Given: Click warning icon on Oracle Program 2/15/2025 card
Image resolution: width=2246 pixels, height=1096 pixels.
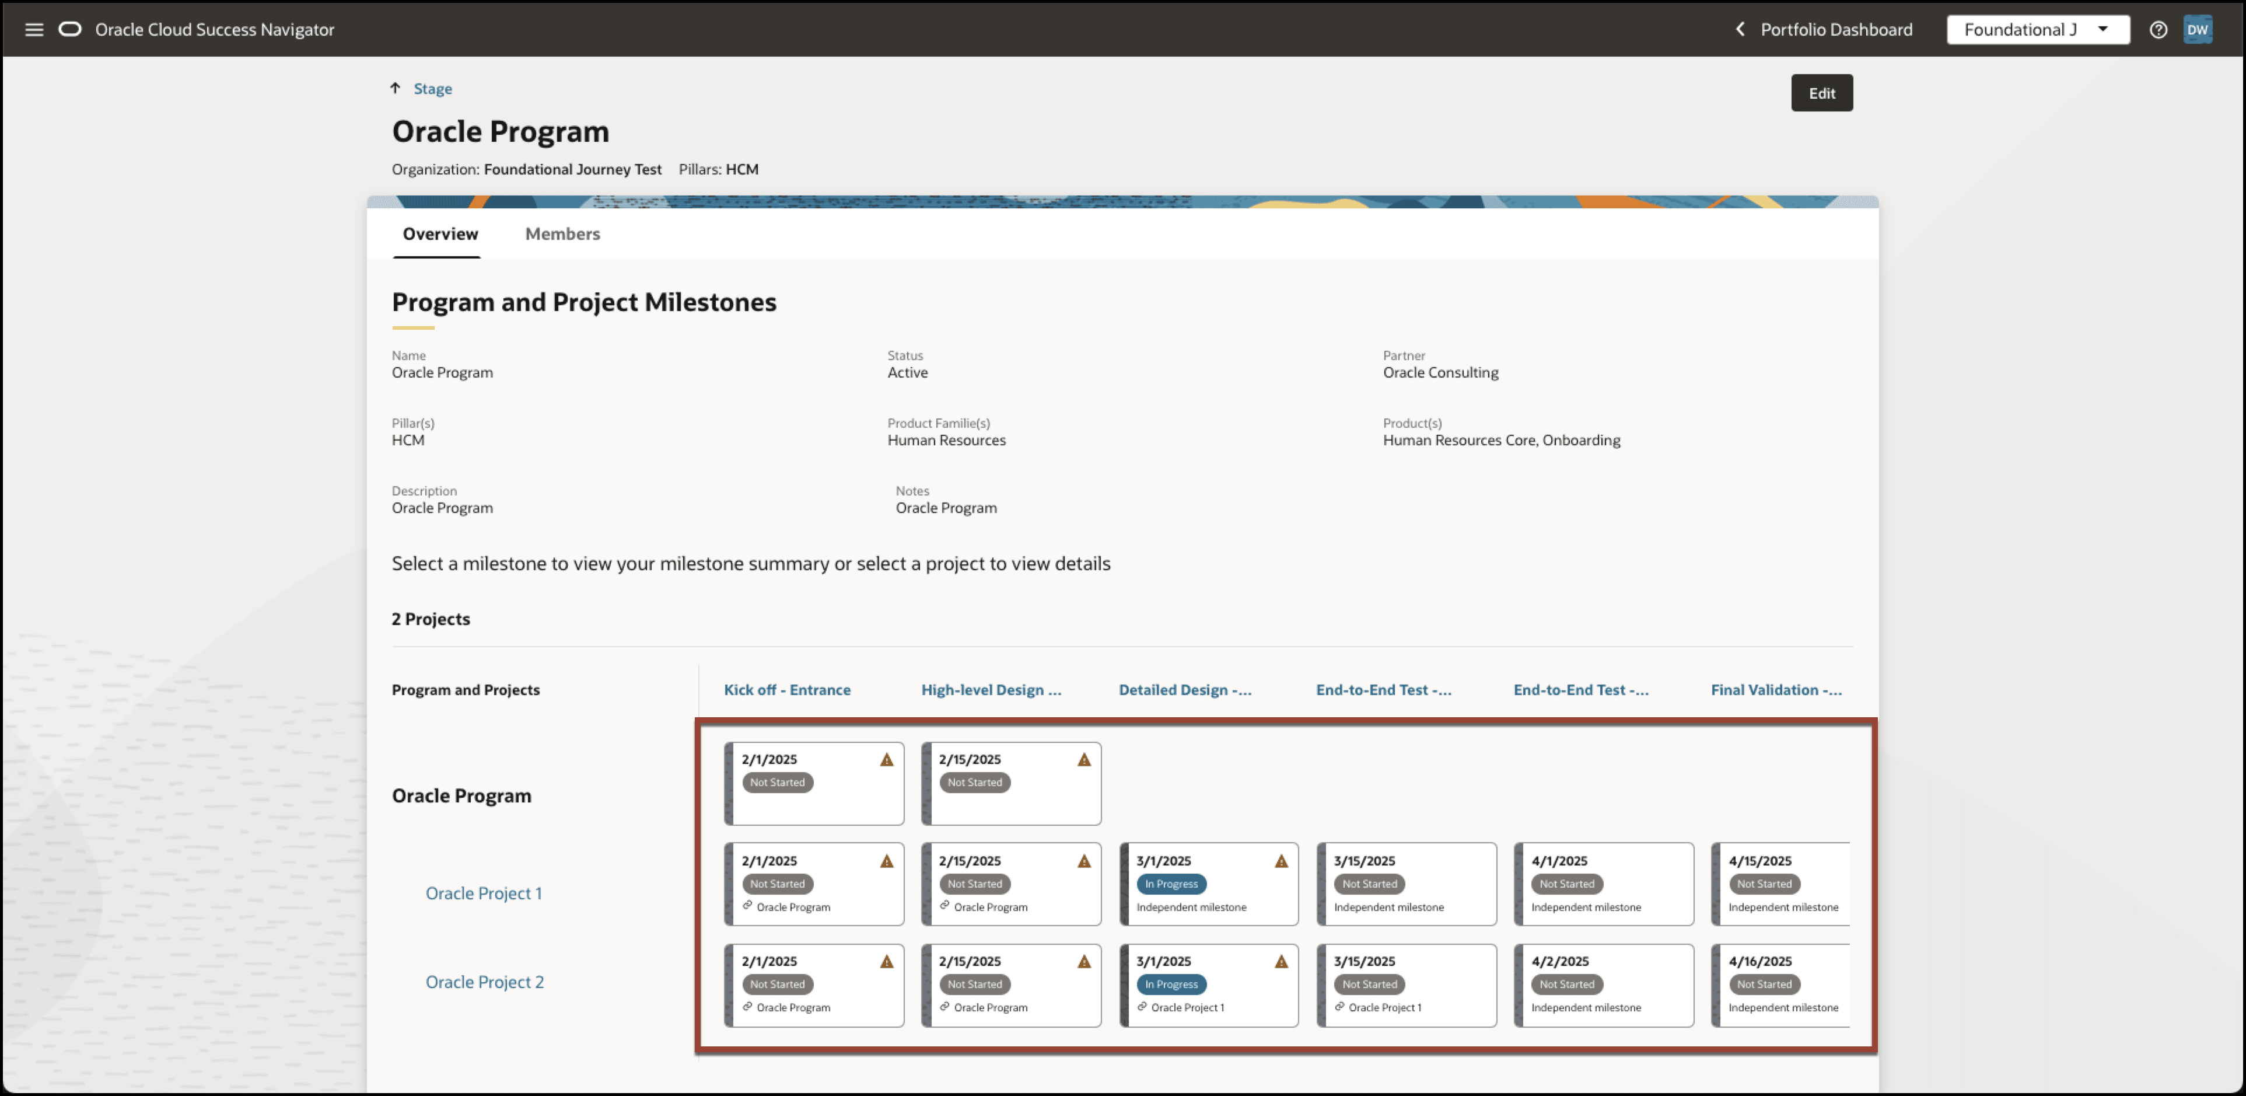Looking at the screenshot, I should tap(1084, 759).
